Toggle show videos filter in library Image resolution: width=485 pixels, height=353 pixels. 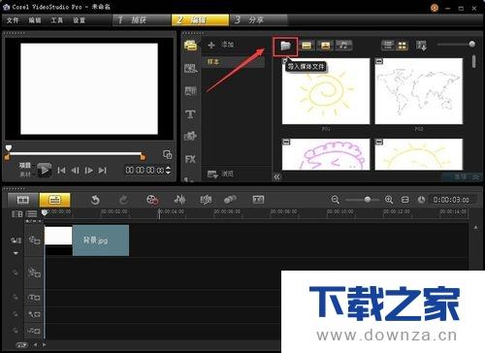tap(307, 46)
